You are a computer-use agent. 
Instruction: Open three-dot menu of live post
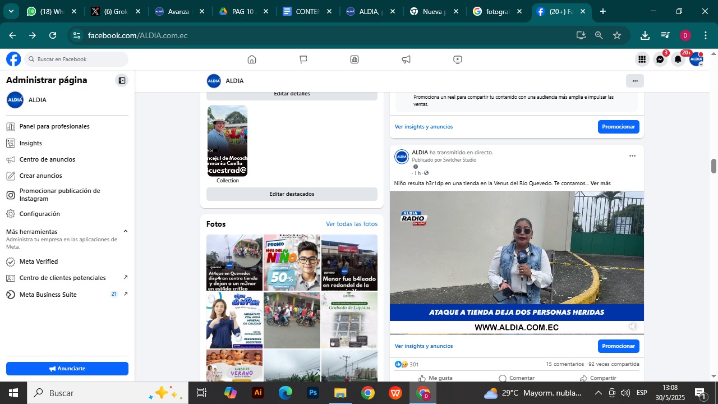point(632,156)
